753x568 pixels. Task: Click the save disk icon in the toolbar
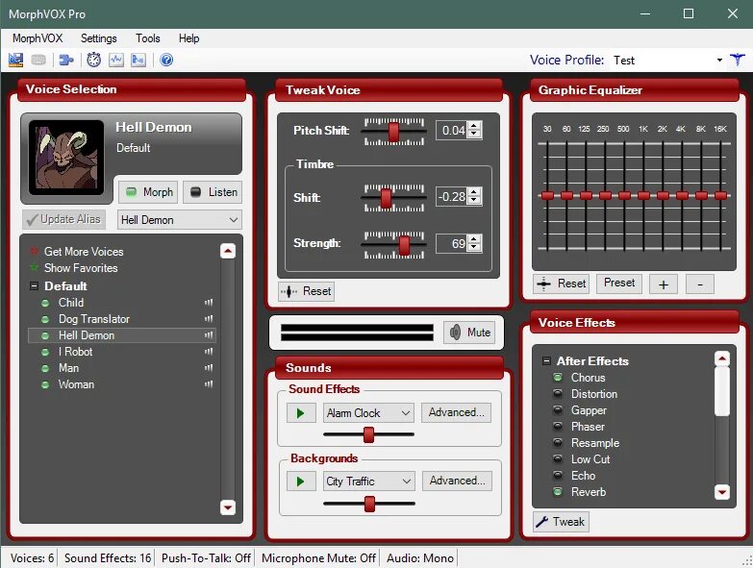15,60
